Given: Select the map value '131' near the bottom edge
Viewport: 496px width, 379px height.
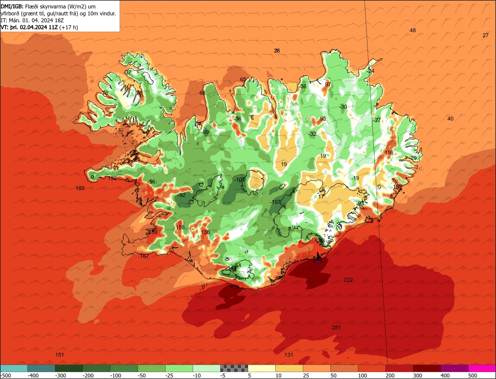Looking at the screenshot, I should (289, 355).
